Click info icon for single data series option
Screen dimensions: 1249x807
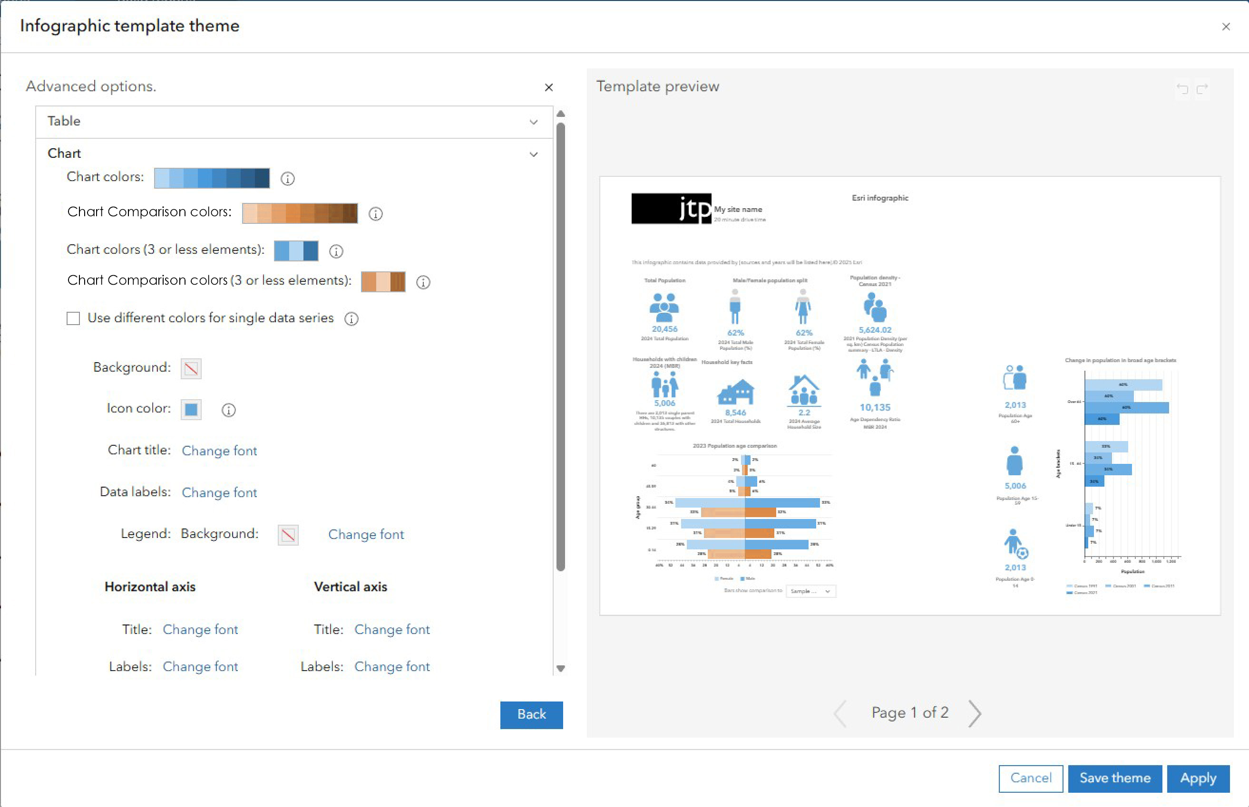tap(351, 318)
